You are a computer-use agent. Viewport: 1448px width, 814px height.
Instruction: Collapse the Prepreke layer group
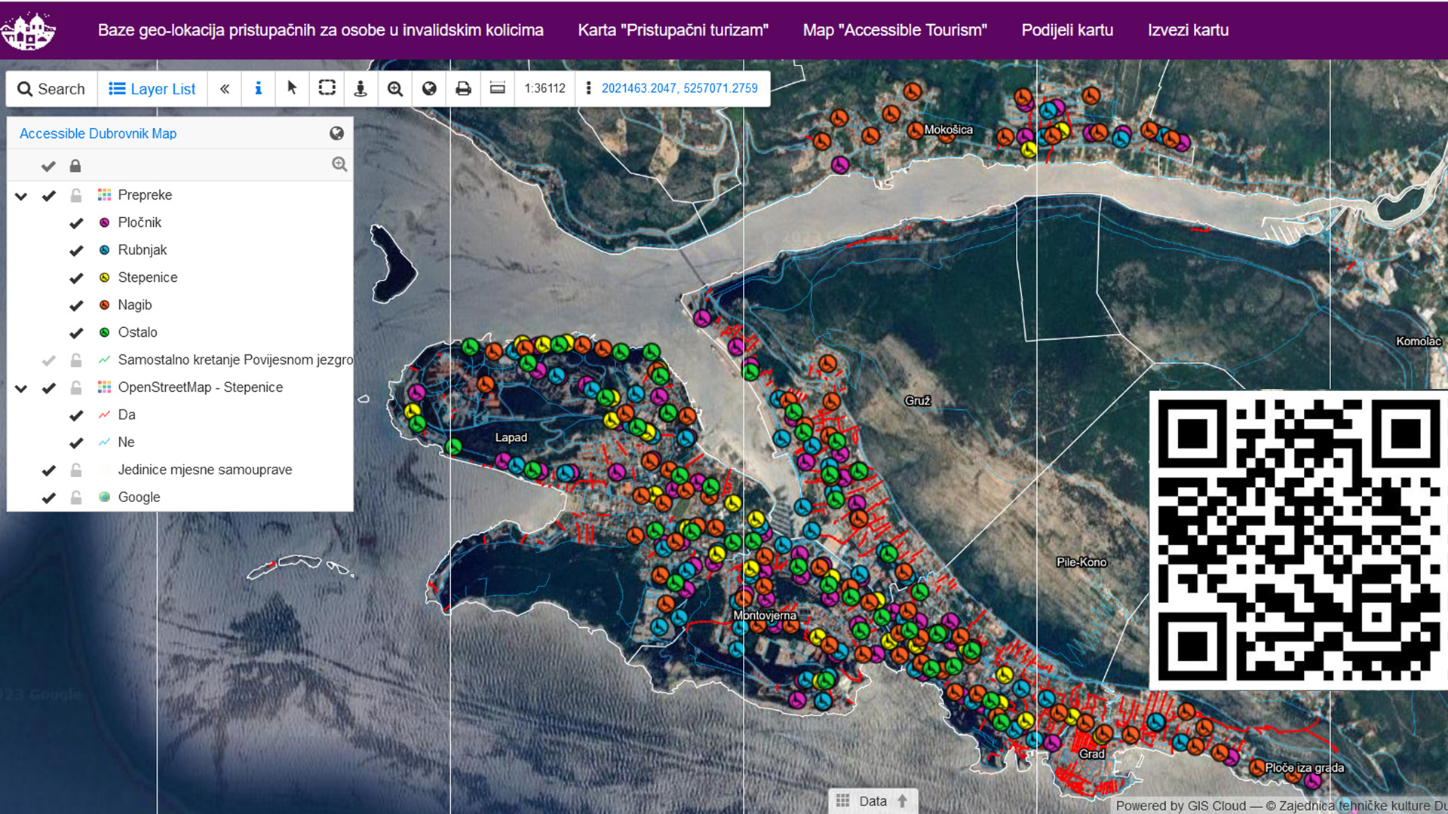click(21, 196)
